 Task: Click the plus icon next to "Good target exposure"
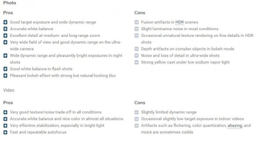tap(5, 22)
